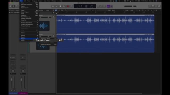
Task: Toggle the purple Count-in button
Action: (108, 6)
